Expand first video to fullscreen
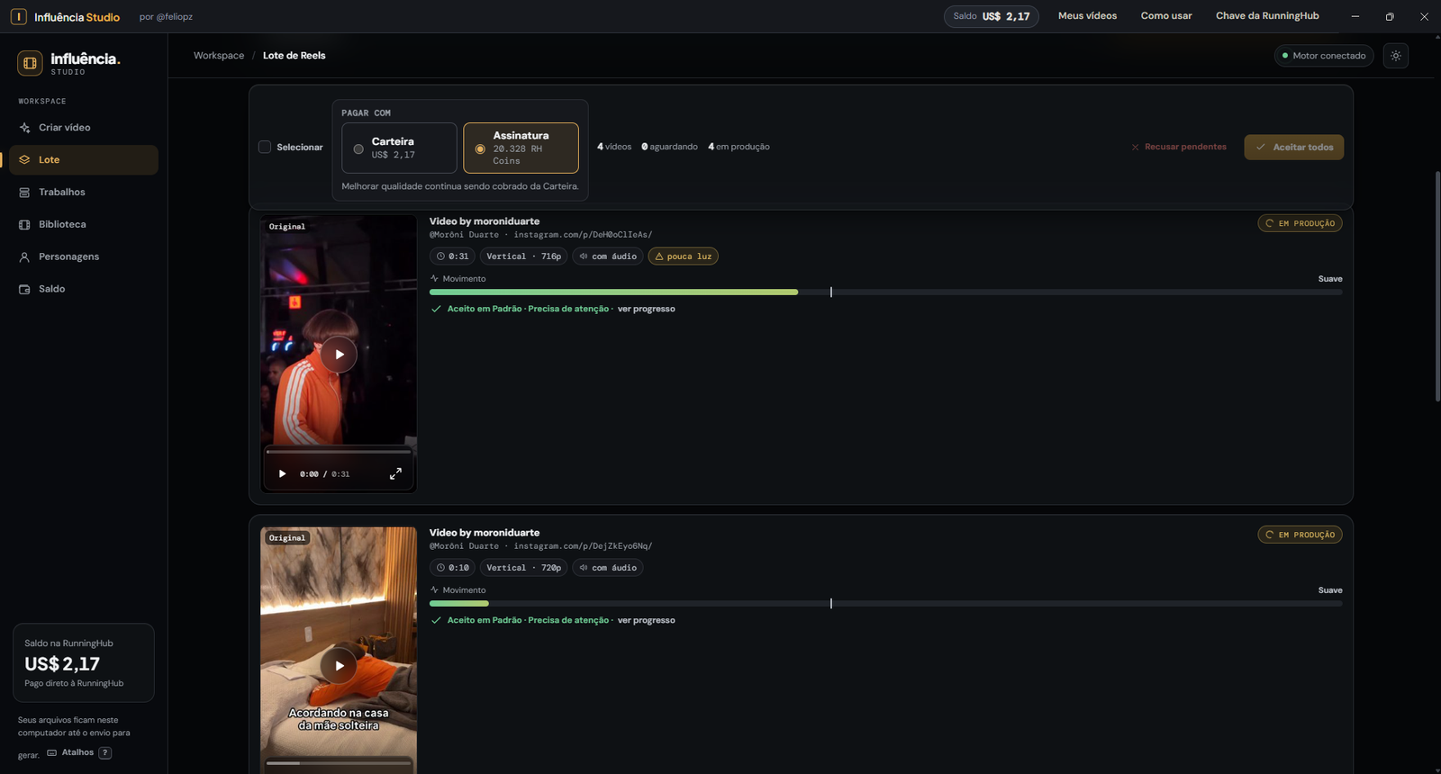Viewport: 1441px width, 774px height. [395, 474]
